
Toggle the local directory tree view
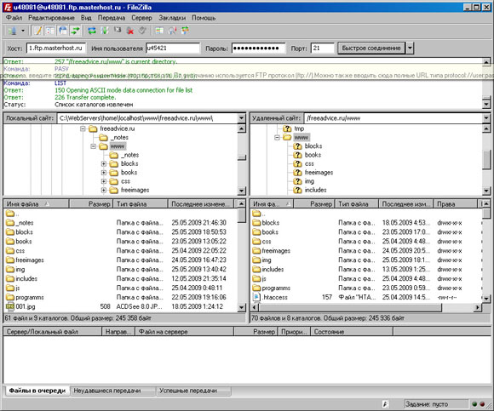tap(50, 31)
